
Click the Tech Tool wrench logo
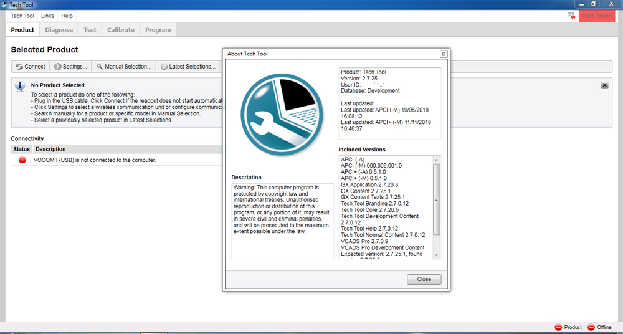point(282,115)
